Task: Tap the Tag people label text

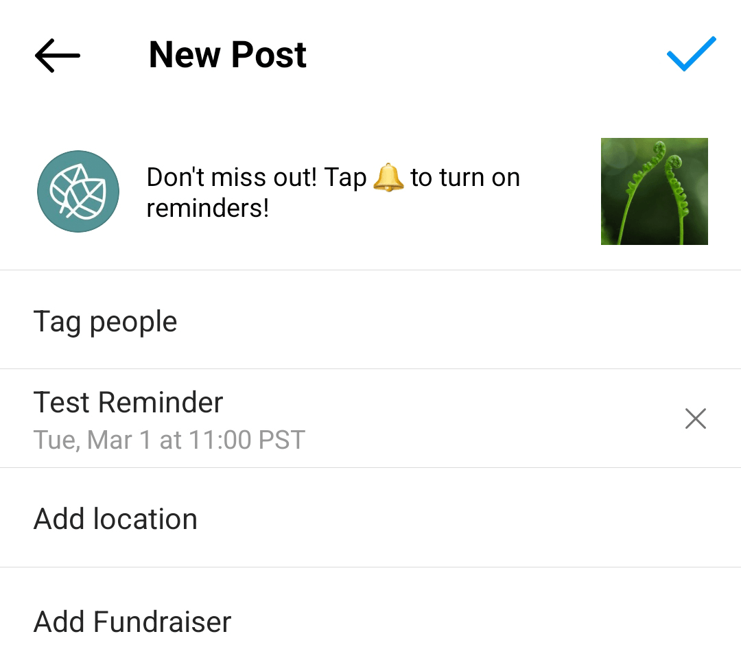Action: [105, 322]
